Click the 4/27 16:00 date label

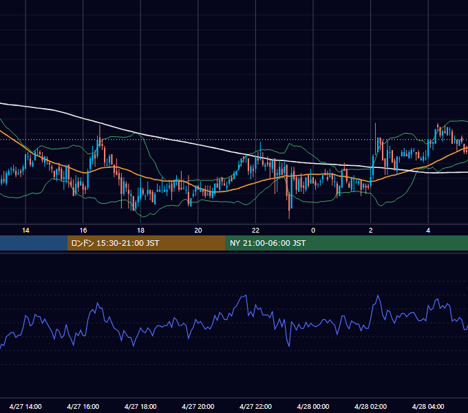point(83,406)
